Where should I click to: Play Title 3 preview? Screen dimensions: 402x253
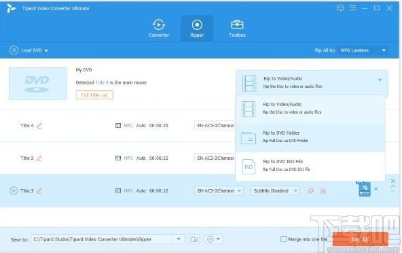coord(14,190)
